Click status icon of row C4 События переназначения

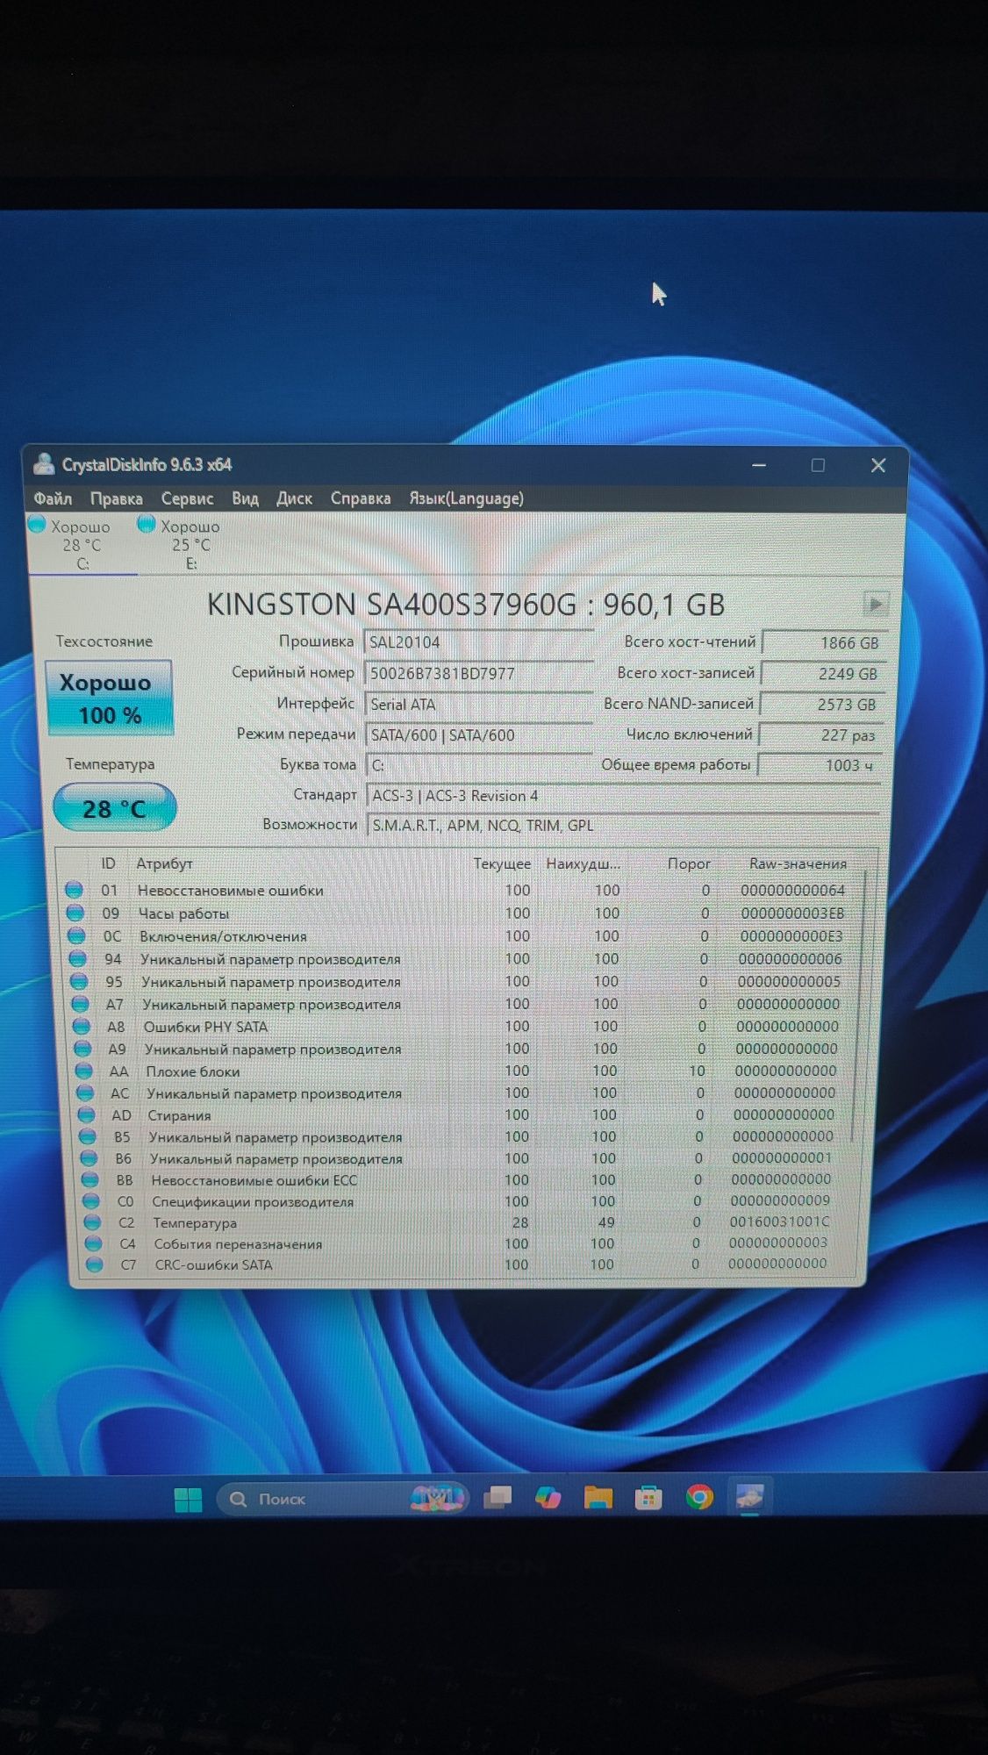point(93,1243)
